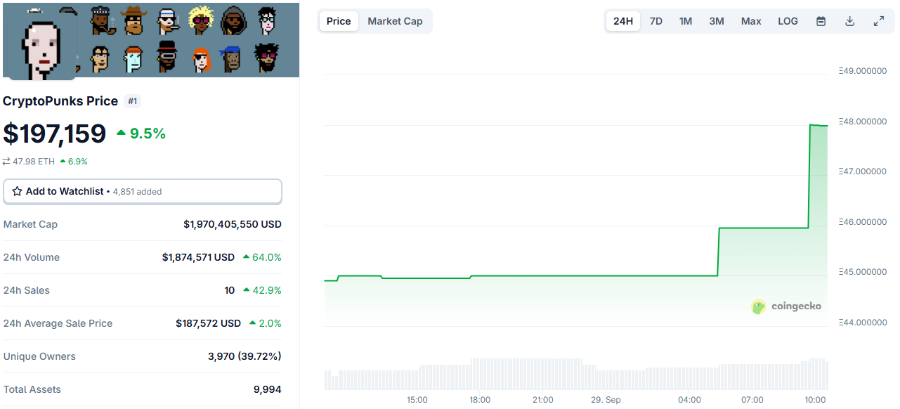900x409 pixels.
Task: Click the ETH conversion arrows icon
Action: (x=6, y=162)
